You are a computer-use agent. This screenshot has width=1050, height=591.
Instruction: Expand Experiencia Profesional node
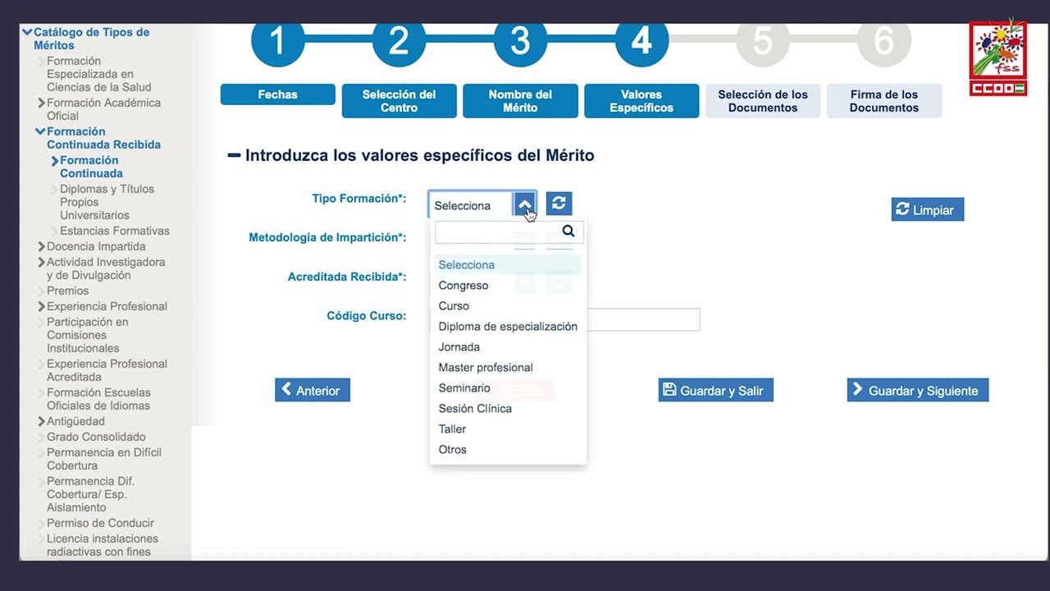point(41,307)
